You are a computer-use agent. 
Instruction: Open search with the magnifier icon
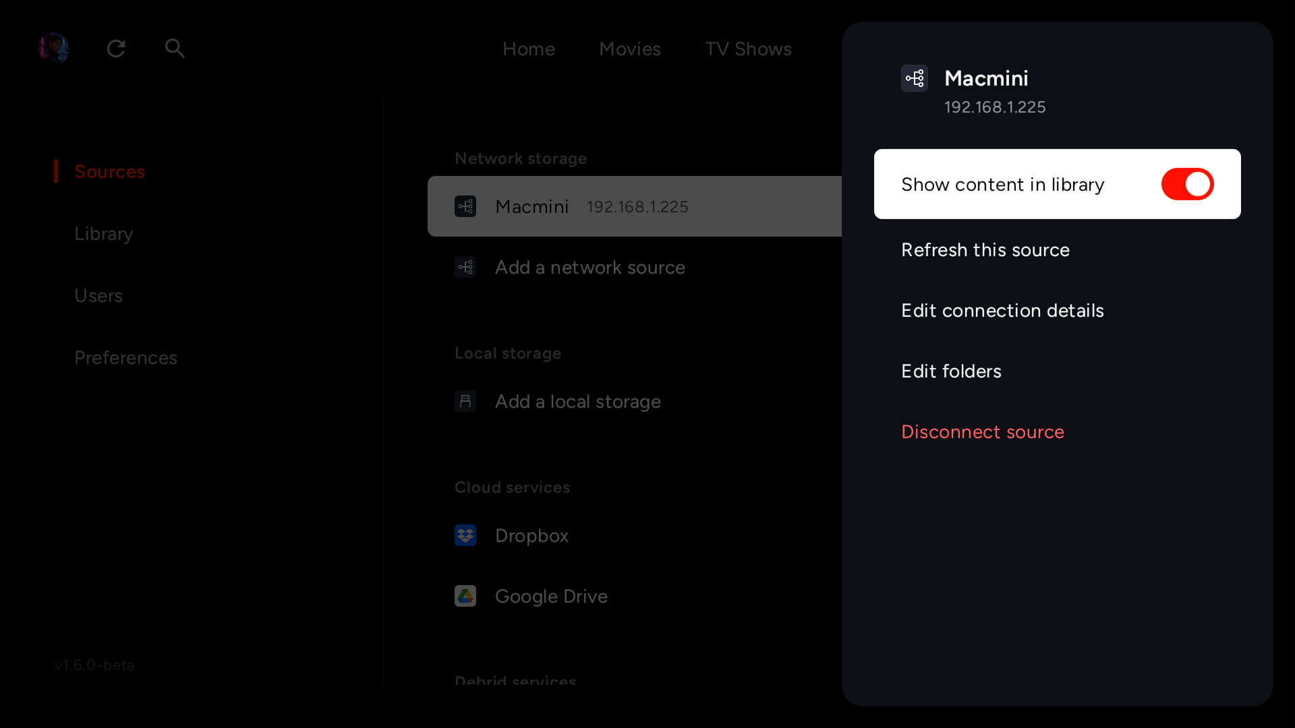click(x=175, y=48)
